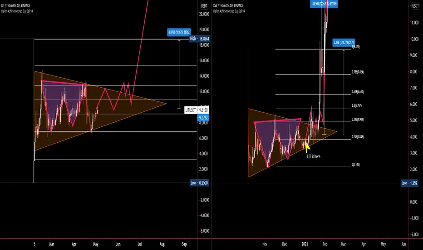Click -6.0000 on the LIT price axis
This screenshot has width=423, height=250.
(204, 231)
